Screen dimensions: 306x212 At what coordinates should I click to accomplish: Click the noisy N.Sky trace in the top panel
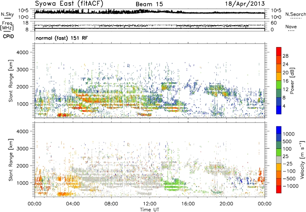pyautogui.click(x=150, y=12)
